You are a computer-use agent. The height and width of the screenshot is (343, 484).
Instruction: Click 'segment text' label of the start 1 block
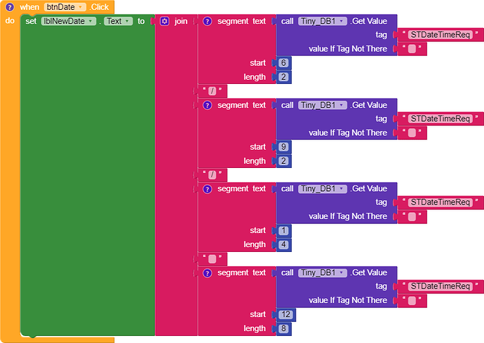click(x=241, y=189)
